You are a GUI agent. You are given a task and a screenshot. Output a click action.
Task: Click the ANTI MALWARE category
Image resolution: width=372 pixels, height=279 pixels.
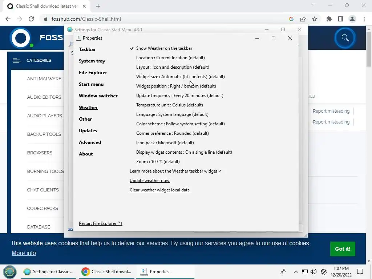(44, 79)
